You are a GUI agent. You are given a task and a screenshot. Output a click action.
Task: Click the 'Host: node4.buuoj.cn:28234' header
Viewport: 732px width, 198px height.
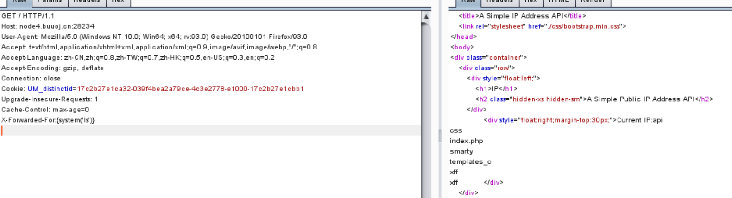point(48,26)
